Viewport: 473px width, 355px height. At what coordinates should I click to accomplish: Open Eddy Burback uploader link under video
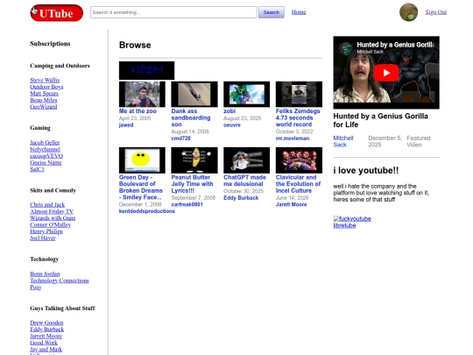point(241,198)
